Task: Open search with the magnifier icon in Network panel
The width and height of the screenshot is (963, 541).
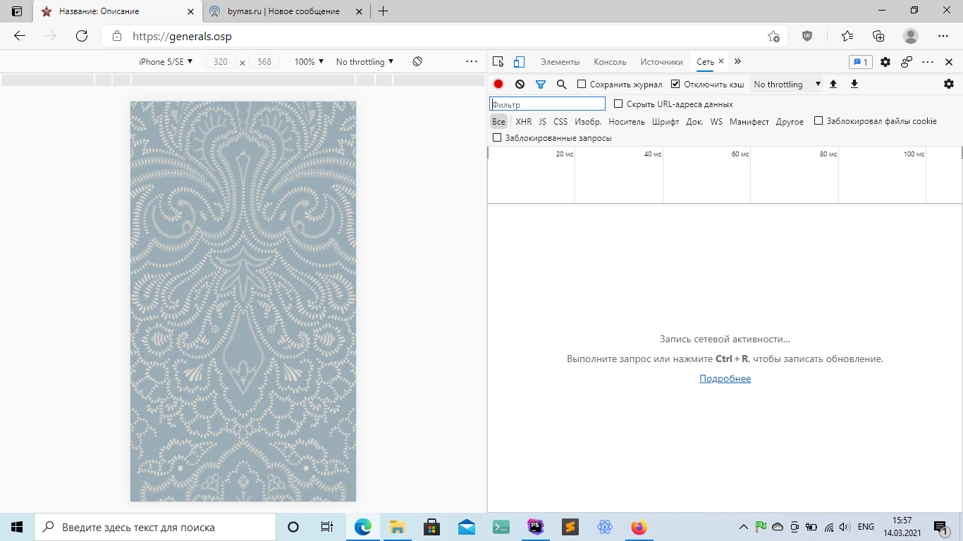Action: (562, 84)
